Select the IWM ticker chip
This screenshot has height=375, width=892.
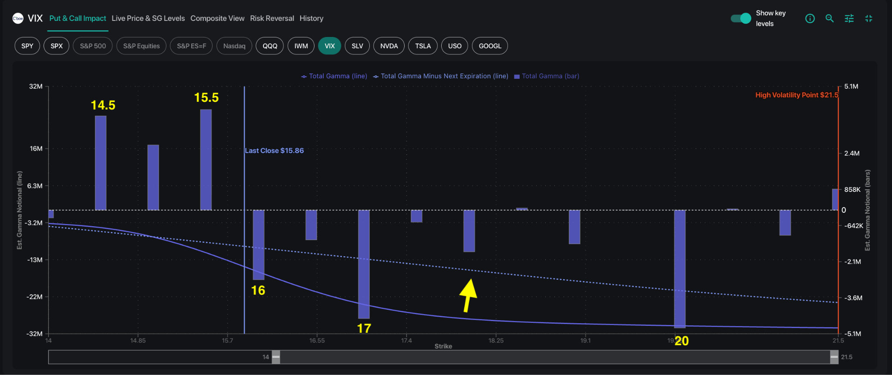[x=301, y=46]
